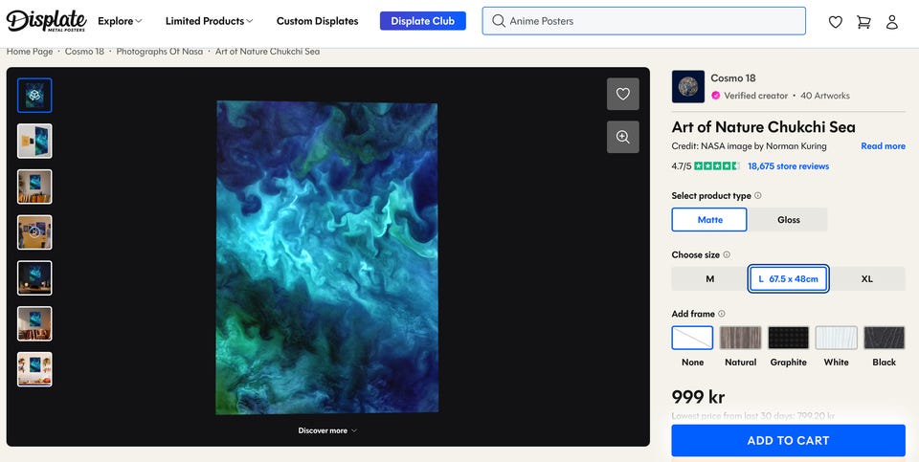The height and width of the screenshot is (462, 919).
Task: Select Graphite frame swatch
Action: coord(788,338)
